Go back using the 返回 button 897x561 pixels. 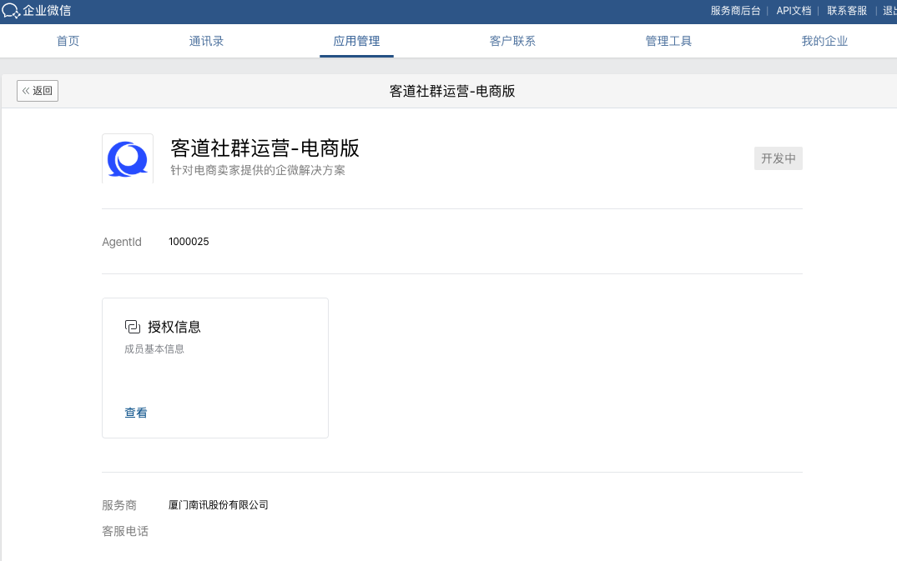point(38,91)
